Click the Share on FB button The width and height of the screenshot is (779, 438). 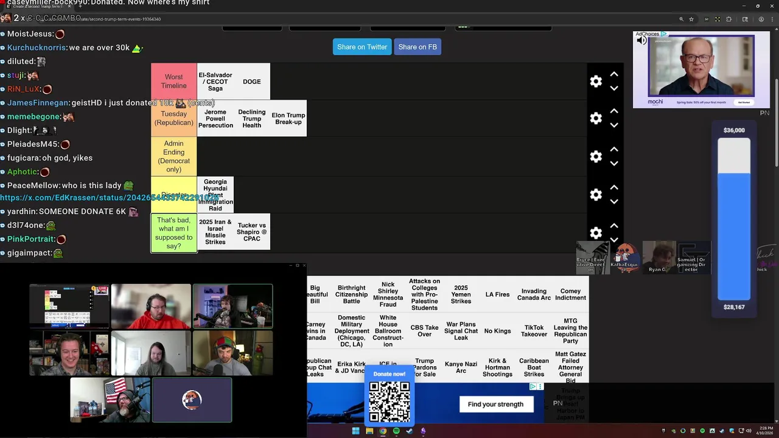[x=417, y=47]
